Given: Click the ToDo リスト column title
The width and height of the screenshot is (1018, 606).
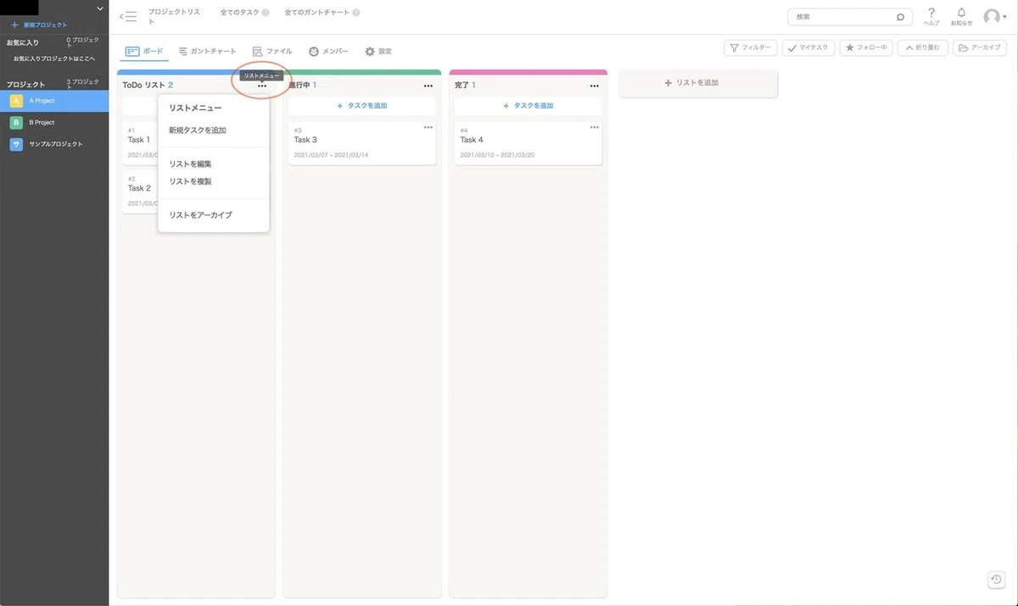Looking at the screenshot, I should coord(143,86).
